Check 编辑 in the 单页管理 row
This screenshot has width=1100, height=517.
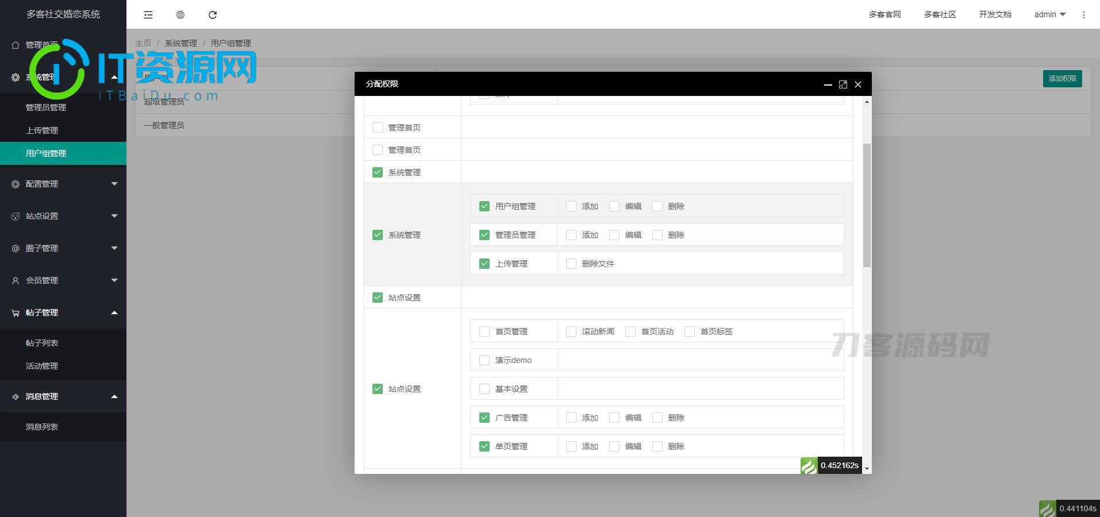tap(614, 446)
